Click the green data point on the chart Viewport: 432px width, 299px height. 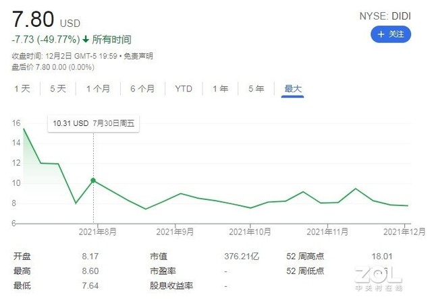pos(93,180)
